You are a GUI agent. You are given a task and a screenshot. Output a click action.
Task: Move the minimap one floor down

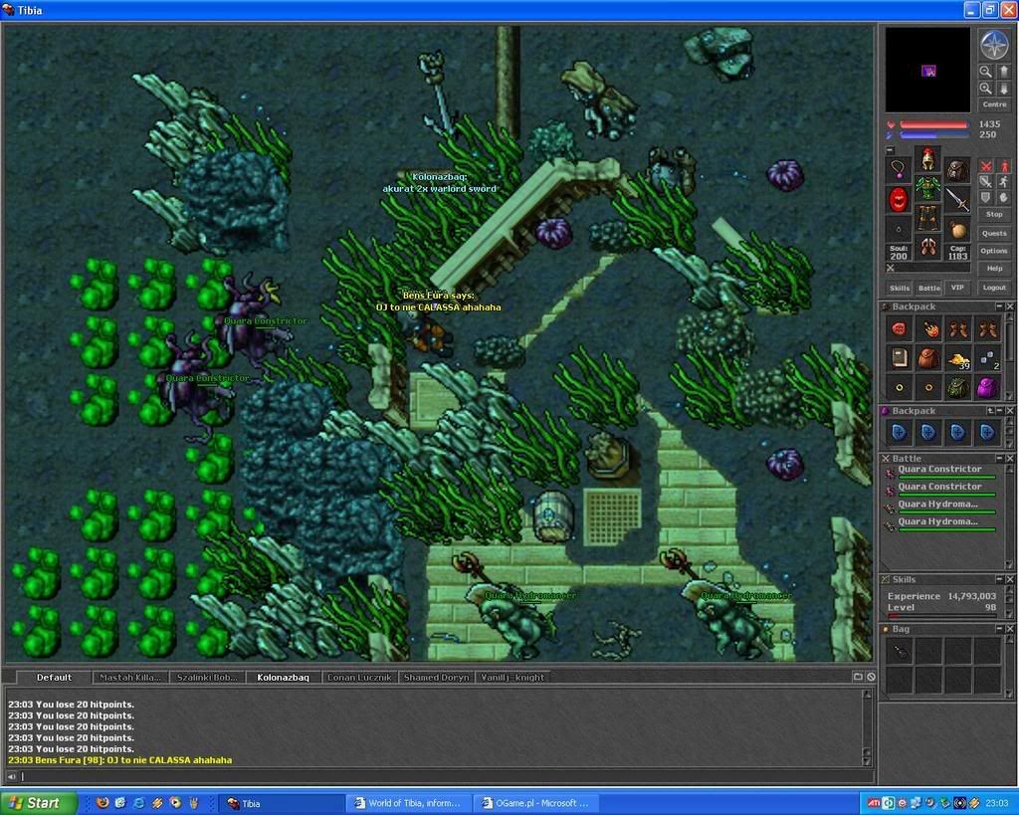point(1003,89)
